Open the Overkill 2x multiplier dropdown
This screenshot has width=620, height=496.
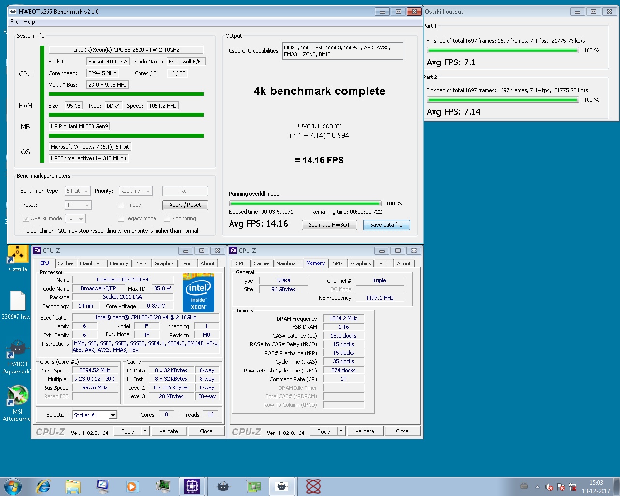[75, 218]
